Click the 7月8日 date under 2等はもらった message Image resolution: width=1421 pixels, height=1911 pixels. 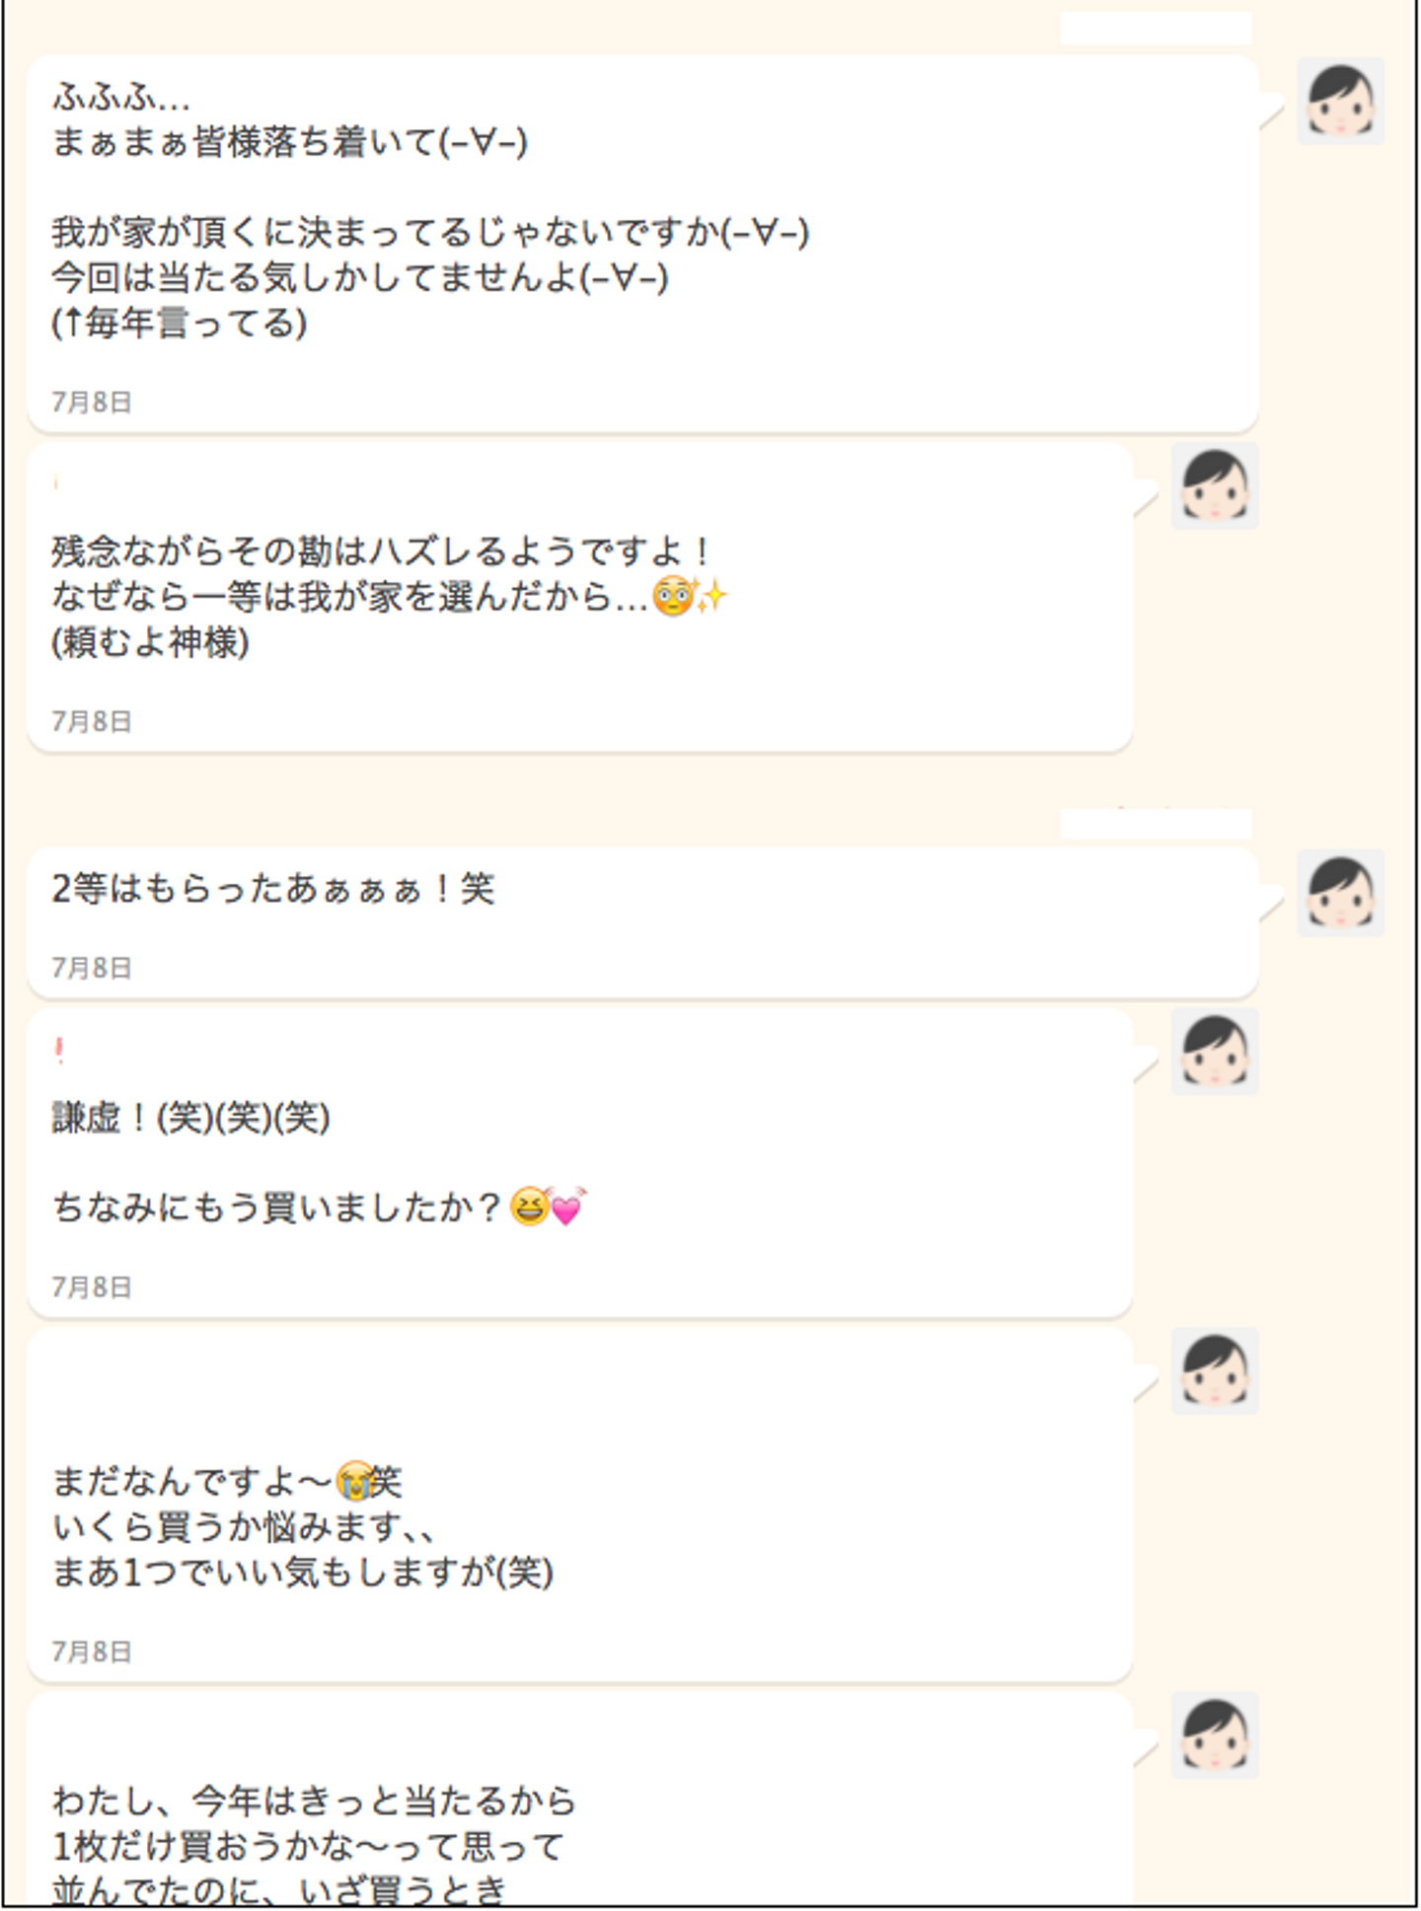(92, 968)
